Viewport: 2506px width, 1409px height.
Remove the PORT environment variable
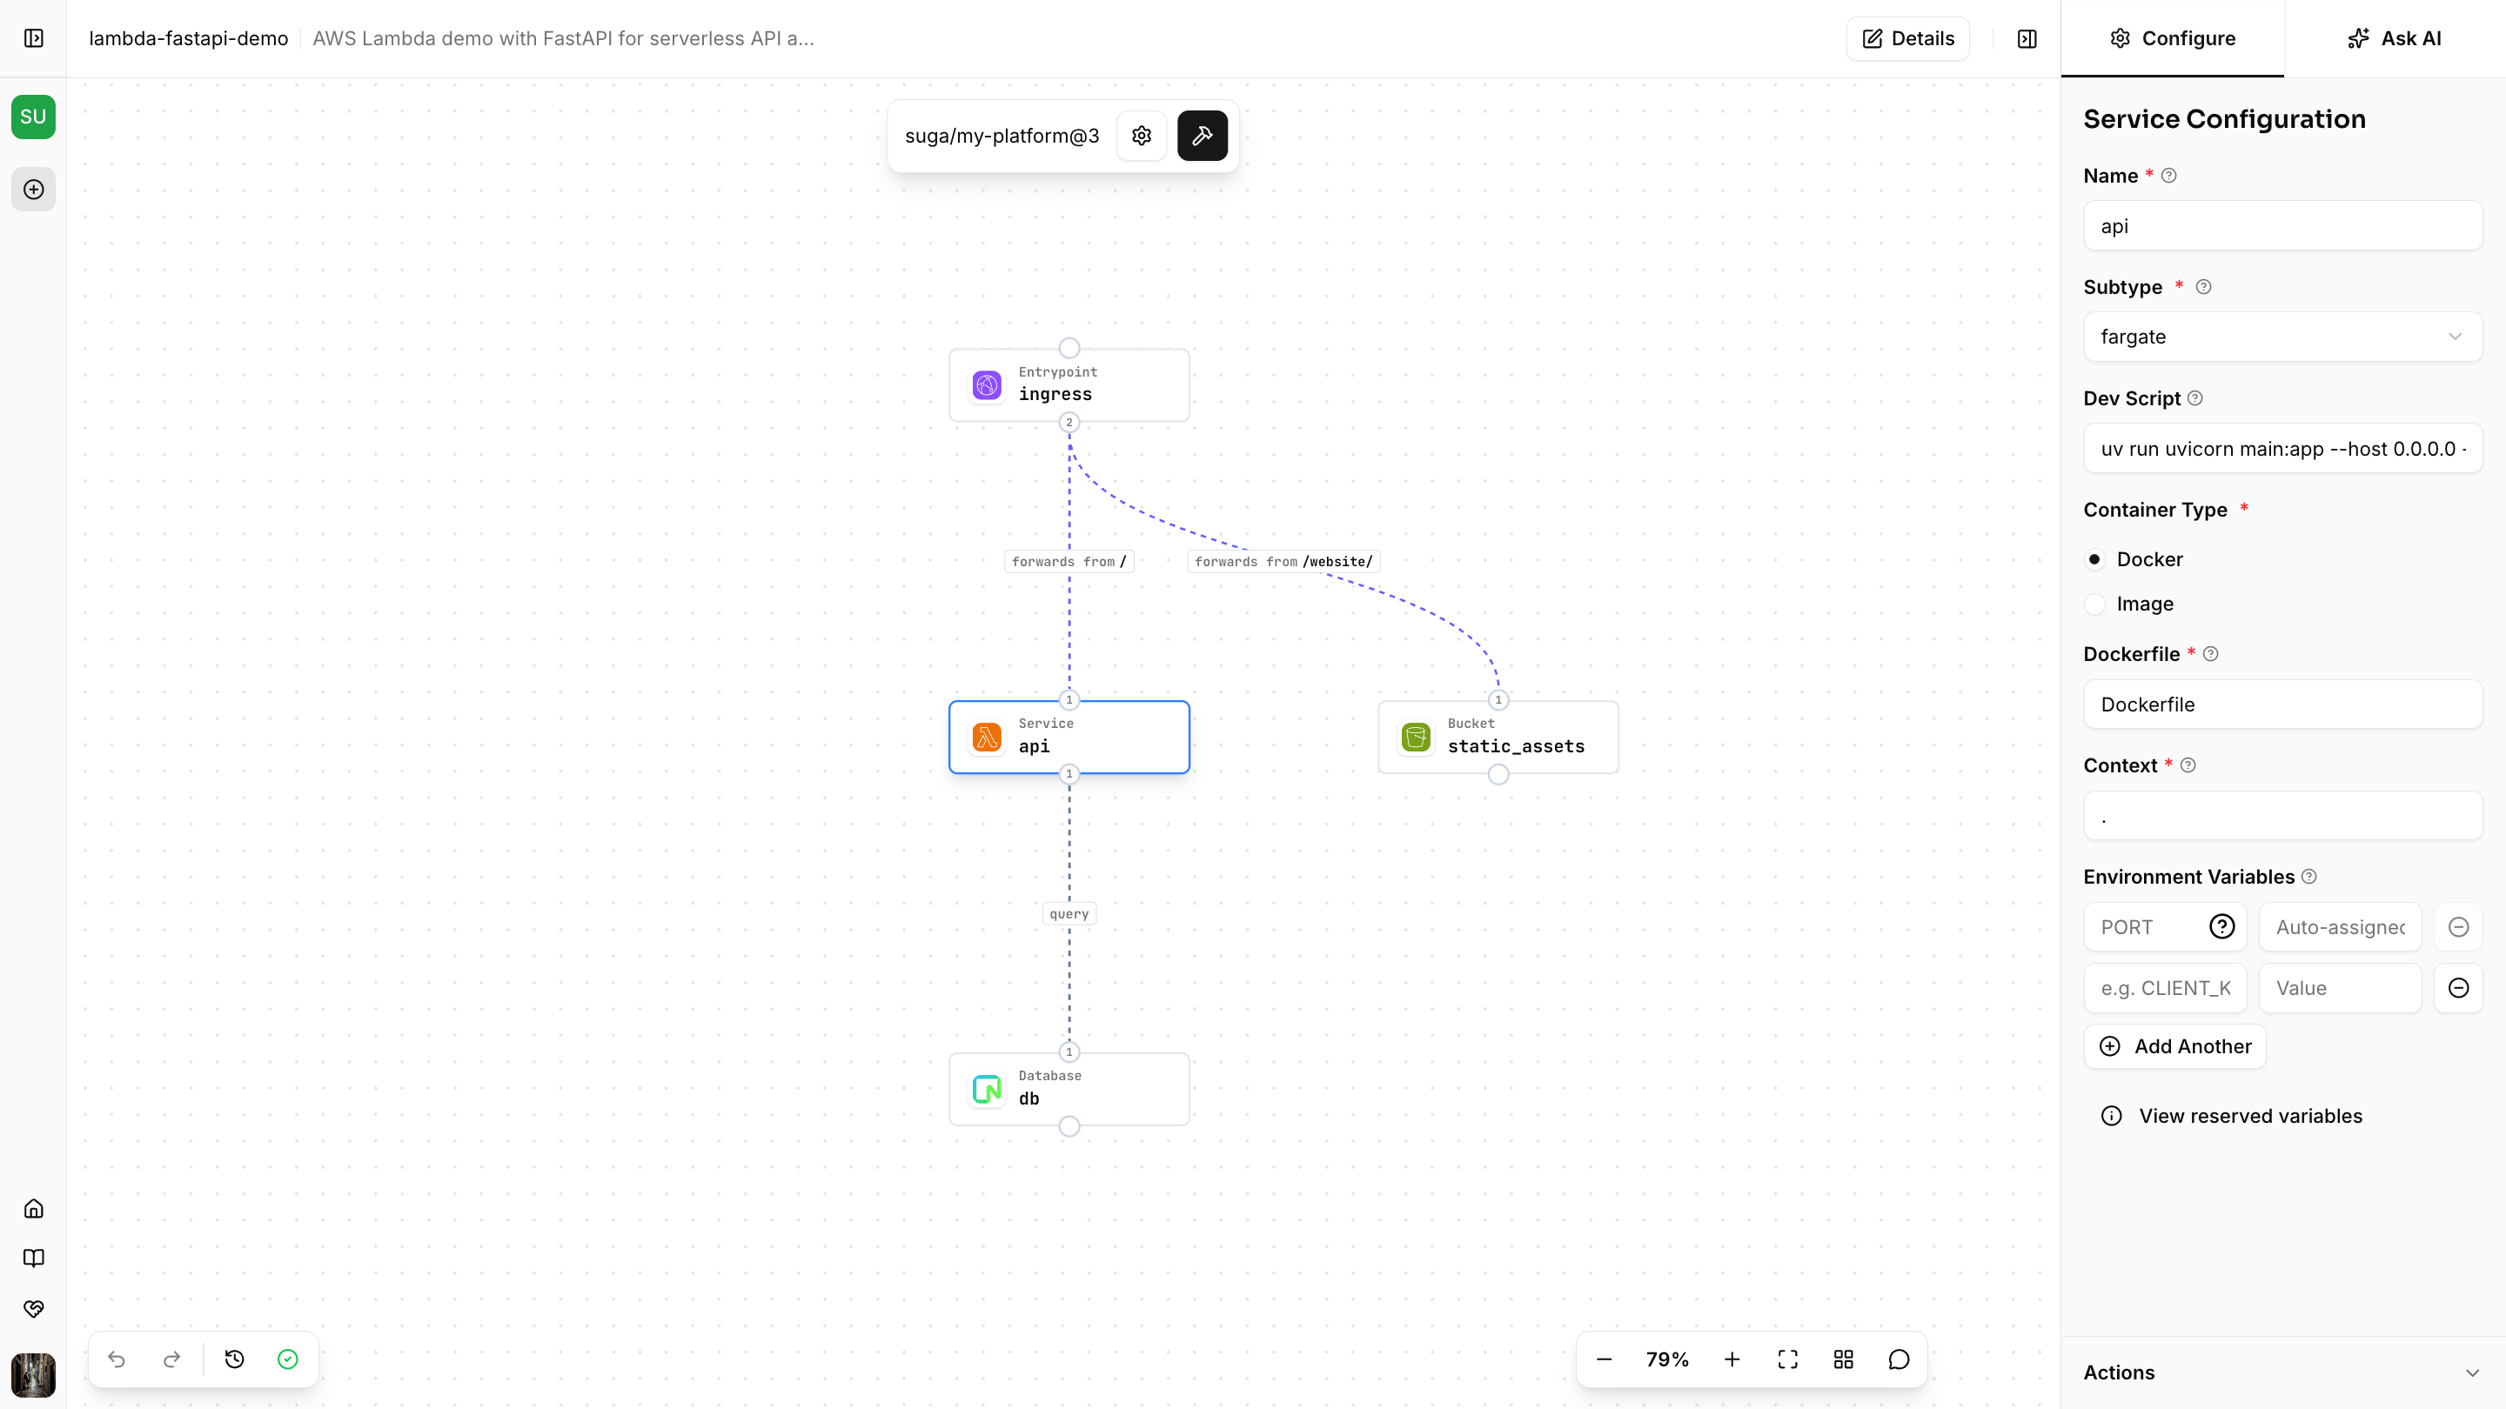[x=2458, y=926]
